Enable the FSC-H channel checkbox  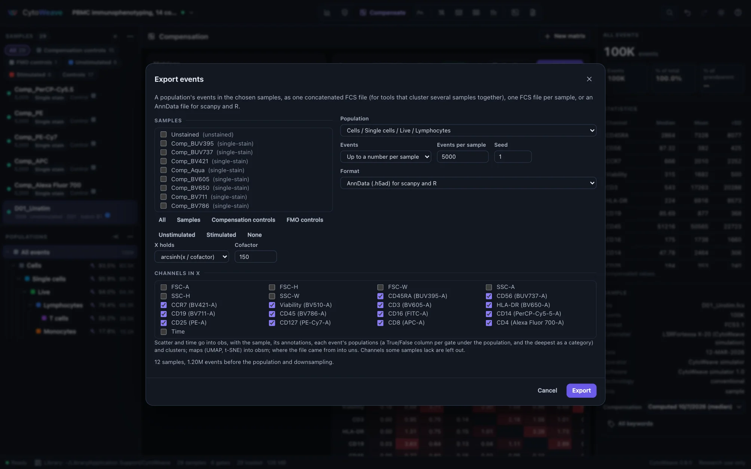tap(272, 287)
